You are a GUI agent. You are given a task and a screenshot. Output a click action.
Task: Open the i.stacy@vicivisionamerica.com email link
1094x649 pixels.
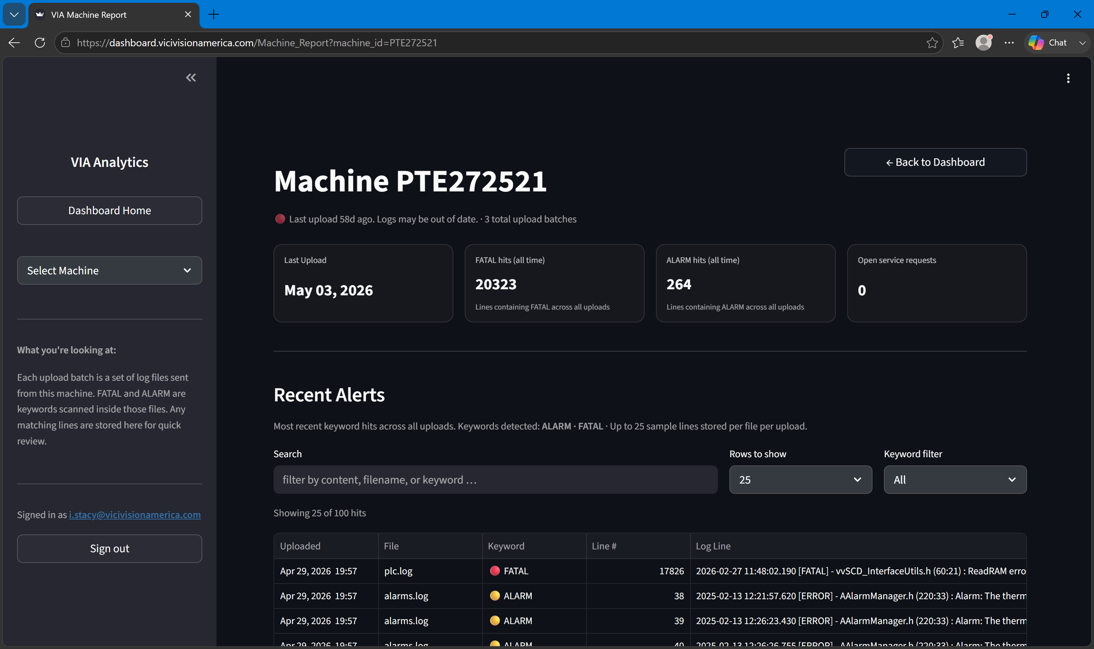pos(135,515)
